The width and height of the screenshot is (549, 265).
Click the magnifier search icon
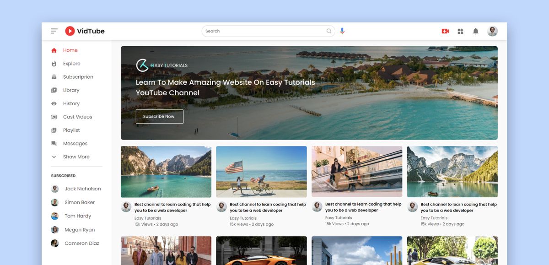click(x=328, y=31)
